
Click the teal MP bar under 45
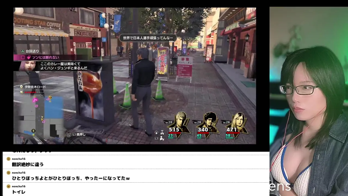click(203, 138)
